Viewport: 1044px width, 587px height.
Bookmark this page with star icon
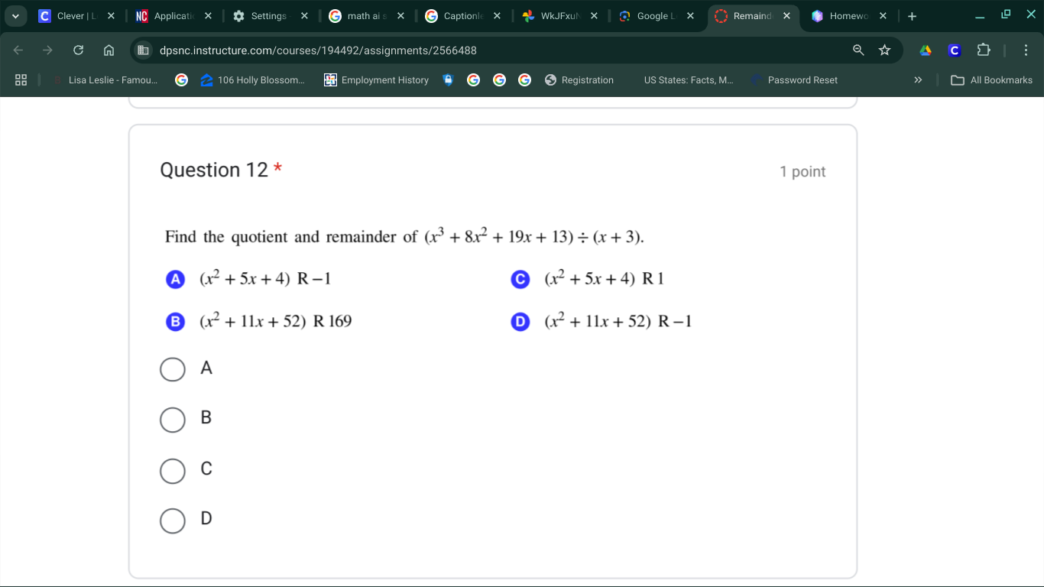click(x=885, y=50)
